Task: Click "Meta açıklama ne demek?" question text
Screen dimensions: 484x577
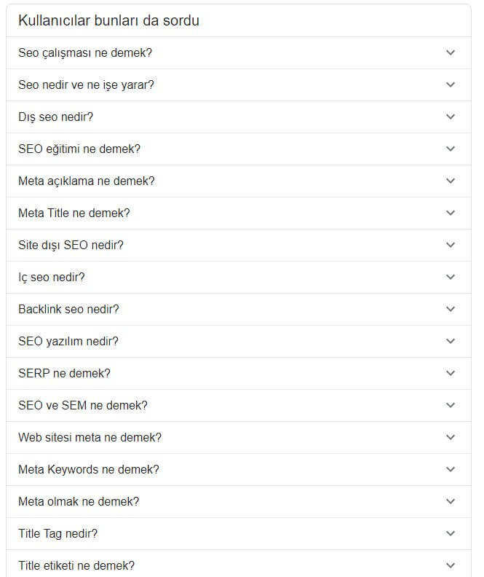Action: click(x=87, y=181)
